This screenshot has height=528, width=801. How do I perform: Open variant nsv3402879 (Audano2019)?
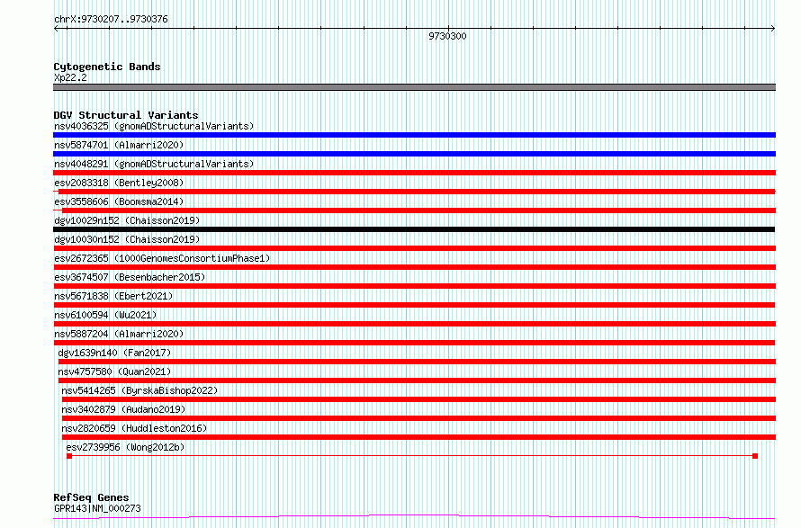[123, 409]
